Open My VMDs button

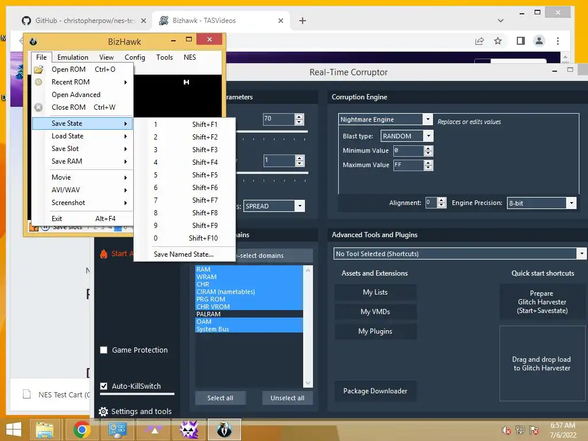point(375,312)
